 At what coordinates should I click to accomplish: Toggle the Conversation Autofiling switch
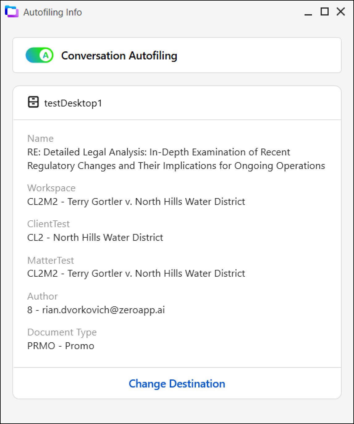click(40, 55)
